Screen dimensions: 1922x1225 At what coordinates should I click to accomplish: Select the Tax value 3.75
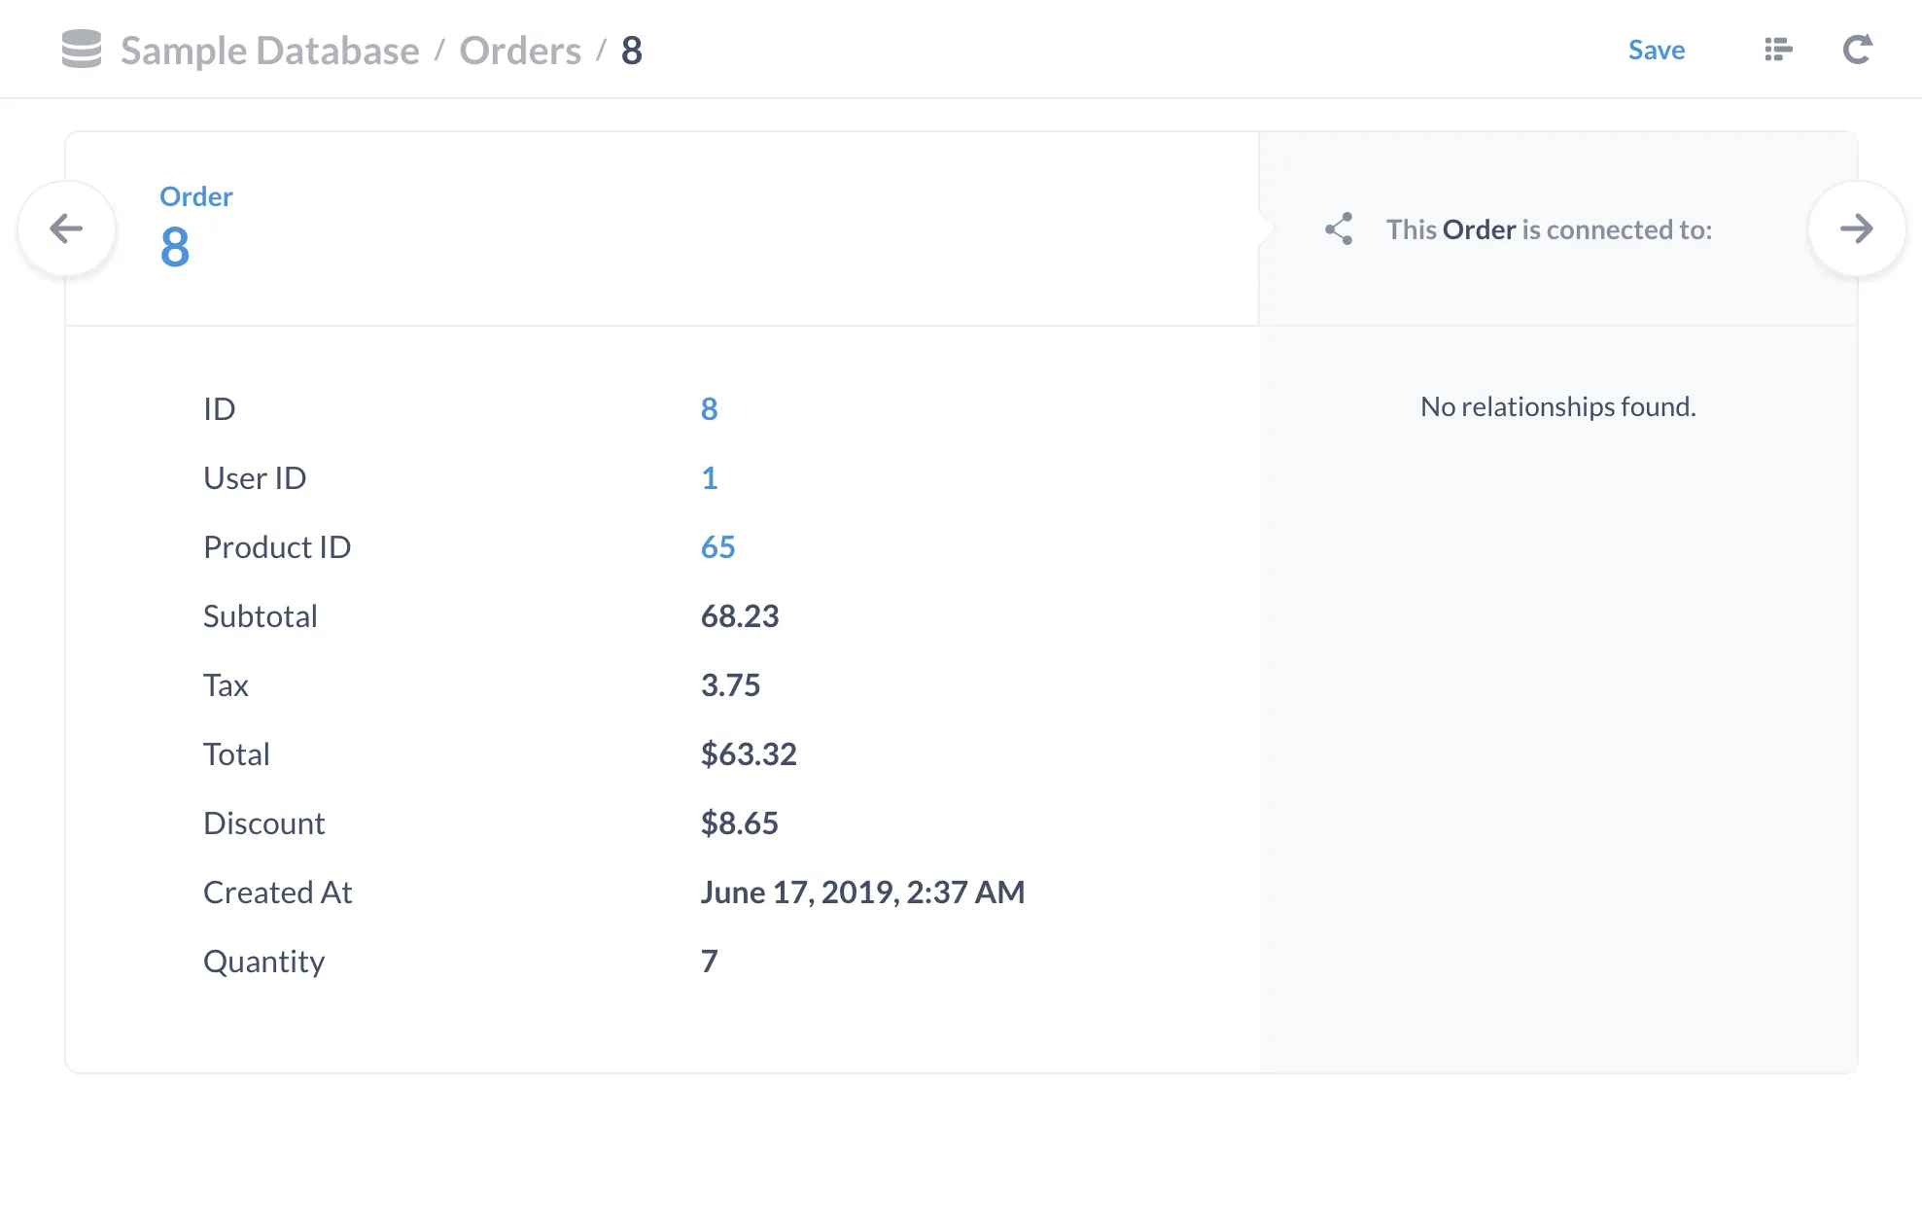point(731,684)
